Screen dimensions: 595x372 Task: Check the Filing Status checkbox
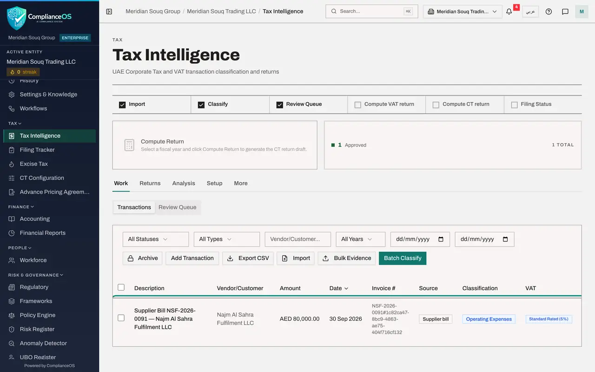[x=514, y=105]
